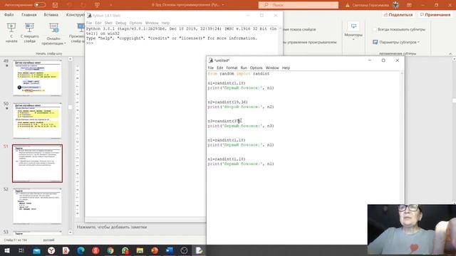Click the Save icon in PowerPoint title bar
This screenshot has height=256, width=456.
(55, 5)
